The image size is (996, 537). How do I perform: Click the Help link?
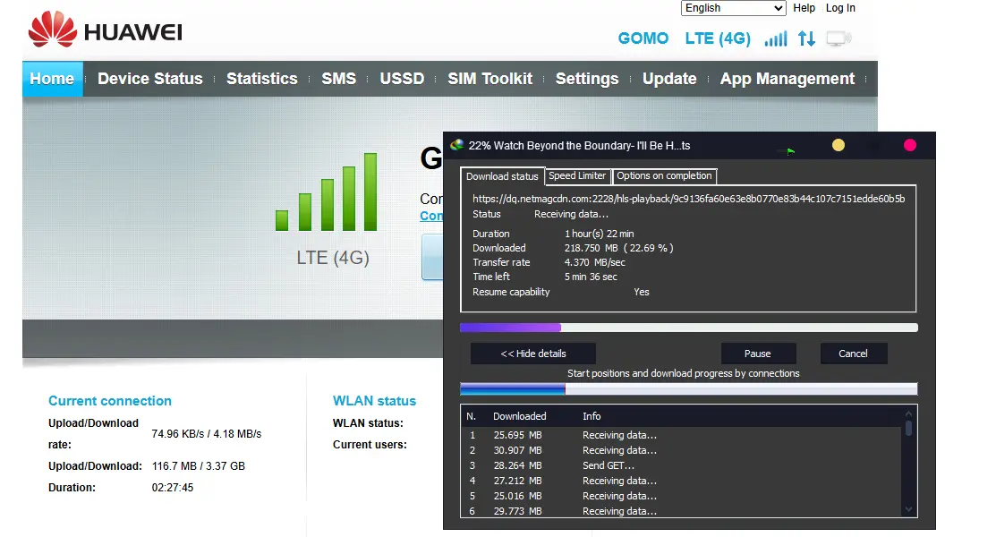(804, 8)
